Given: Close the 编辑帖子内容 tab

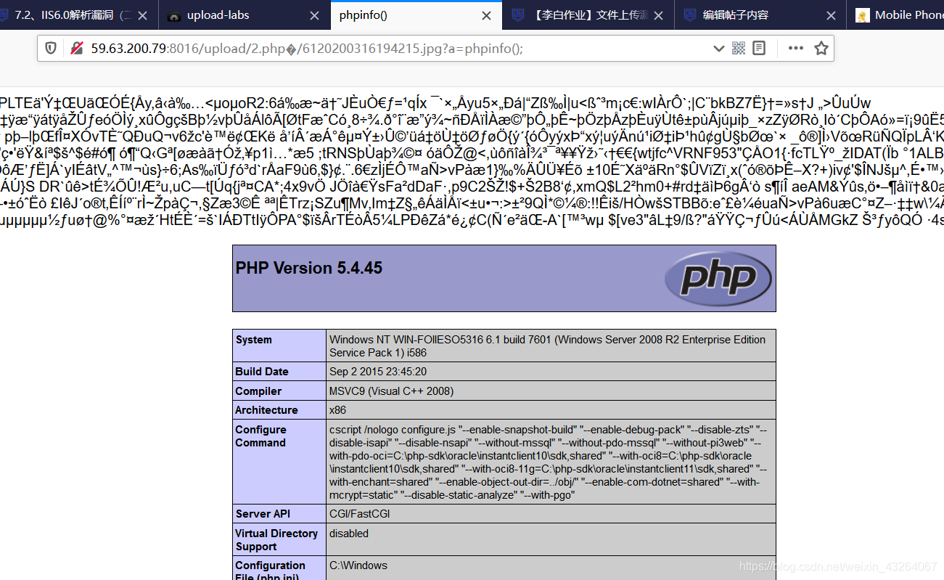Looking at the screenshot, I should point(830,15).
